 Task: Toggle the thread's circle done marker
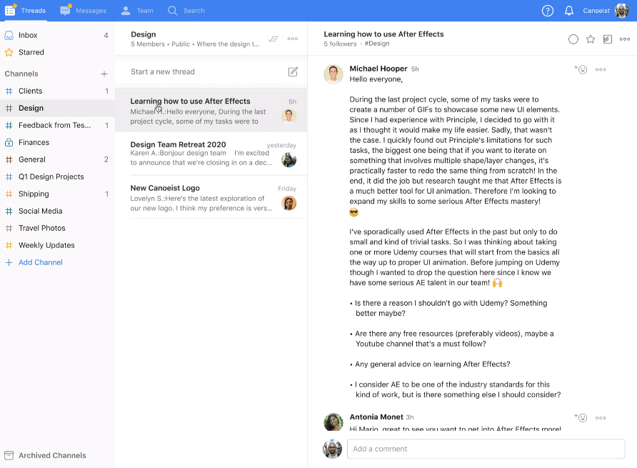click(x=573, y=39)
